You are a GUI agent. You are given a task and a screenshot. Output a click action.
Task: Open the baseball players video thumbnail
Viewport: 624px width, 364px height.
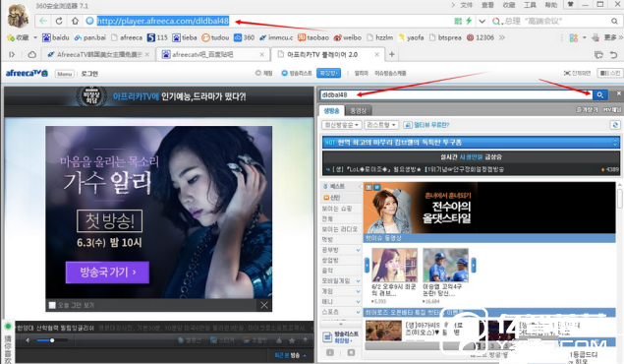coord(445,265)
